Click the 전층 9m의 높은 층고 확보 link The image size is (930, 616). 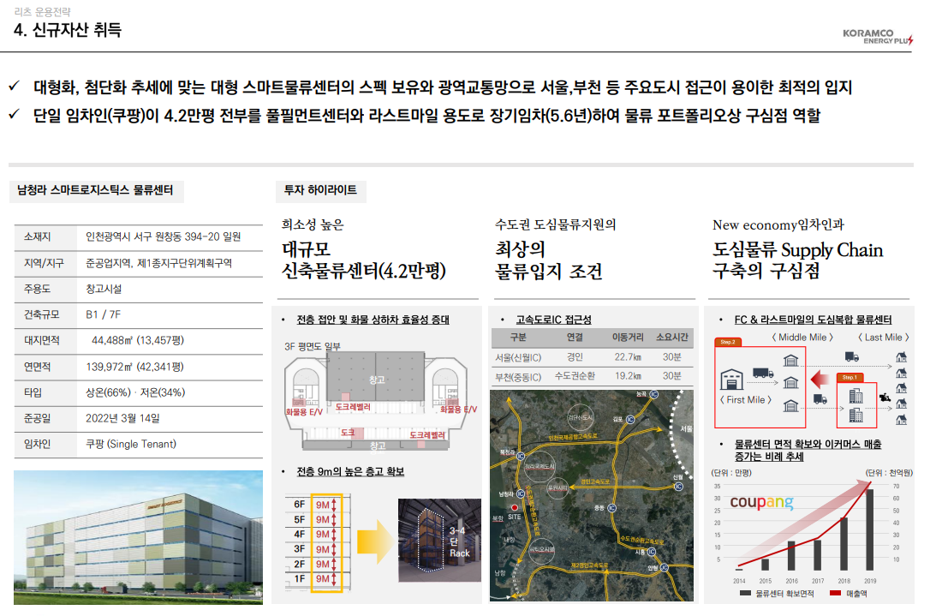[350, 472]
